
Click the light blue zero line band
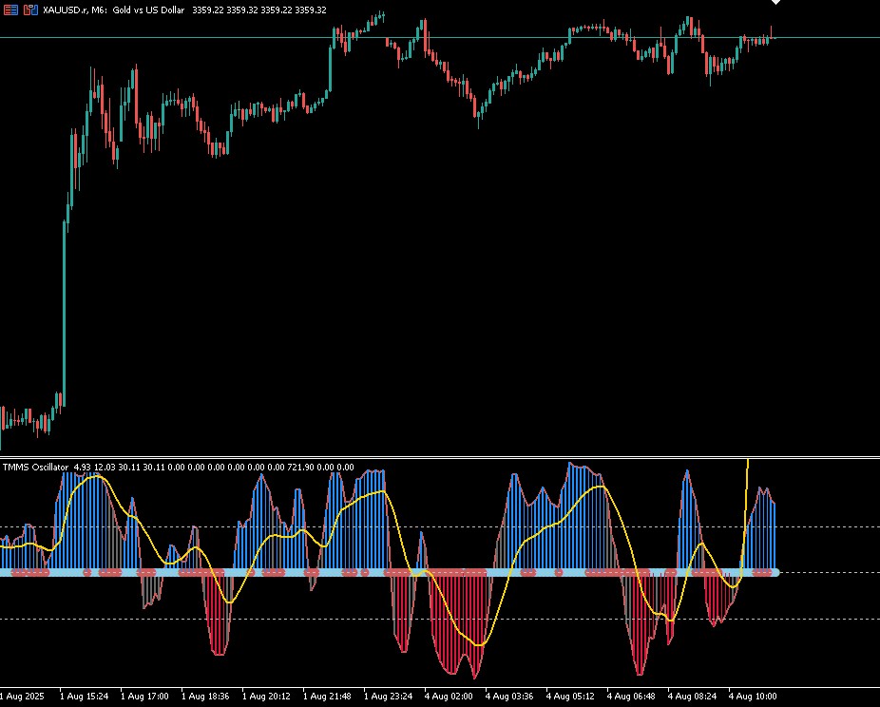(x=390, y=572)
